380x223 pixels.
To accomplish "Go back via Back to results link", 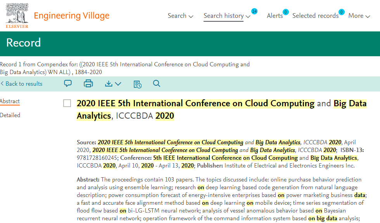I will 21,84.
